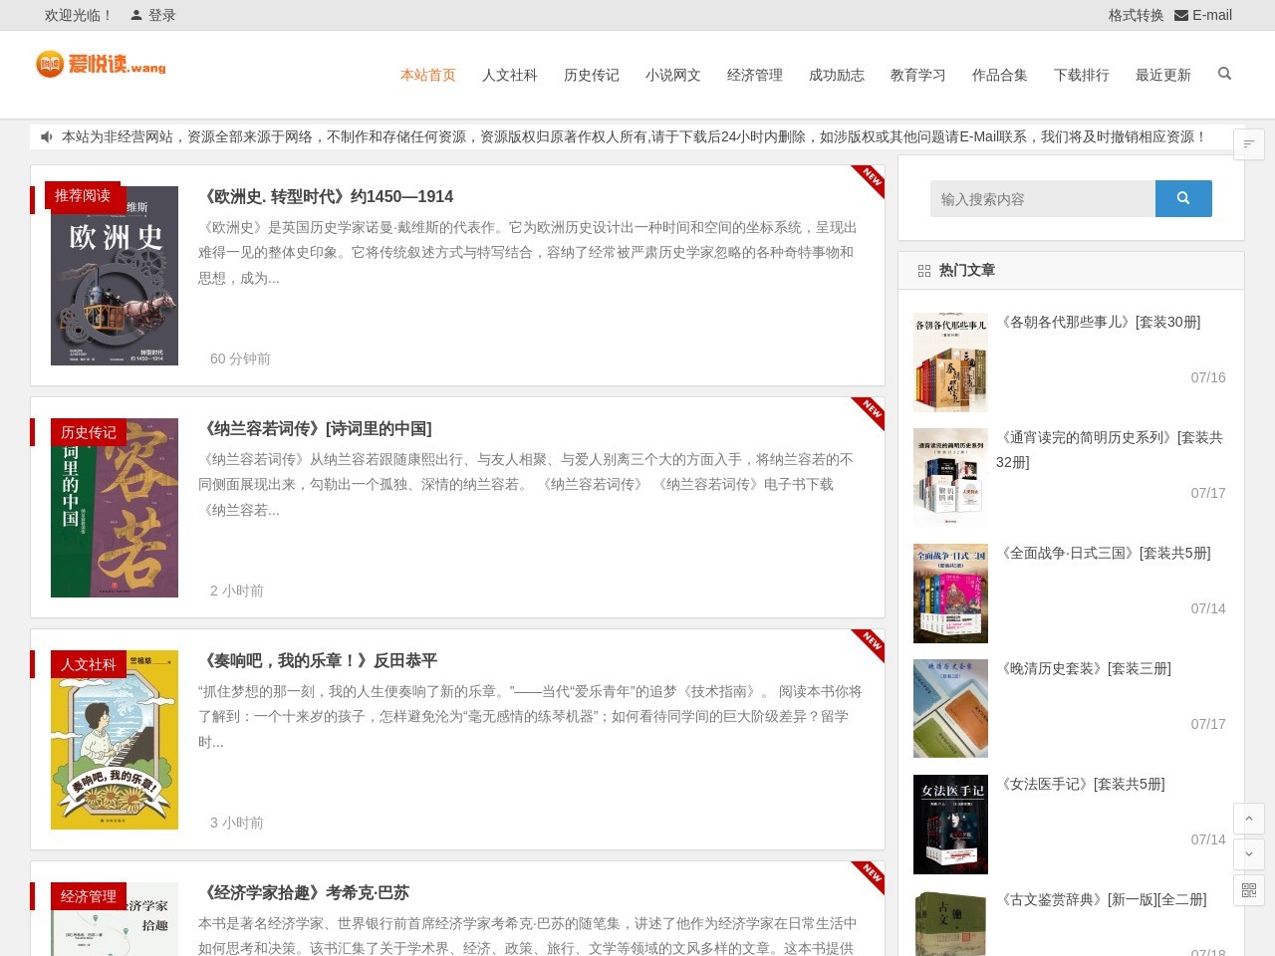The image size is (1275, 956).
Task: Open 《全面战争·日式三国》[套装共5册]
Action: click(x=1104, y=553)
